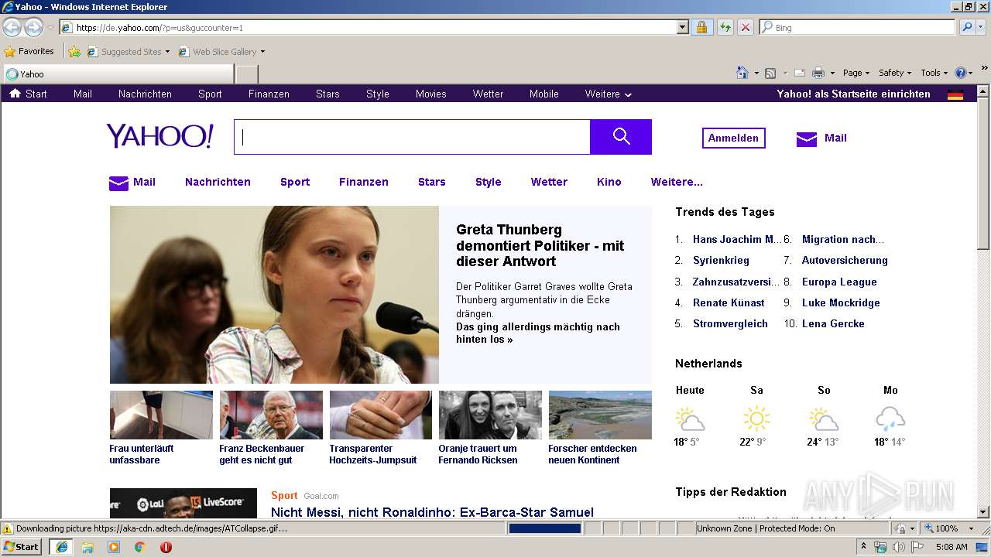Viewport: 991px width, 557px height.
Task: Open trending topic Syrienkrieg
Action: [721, 261]
